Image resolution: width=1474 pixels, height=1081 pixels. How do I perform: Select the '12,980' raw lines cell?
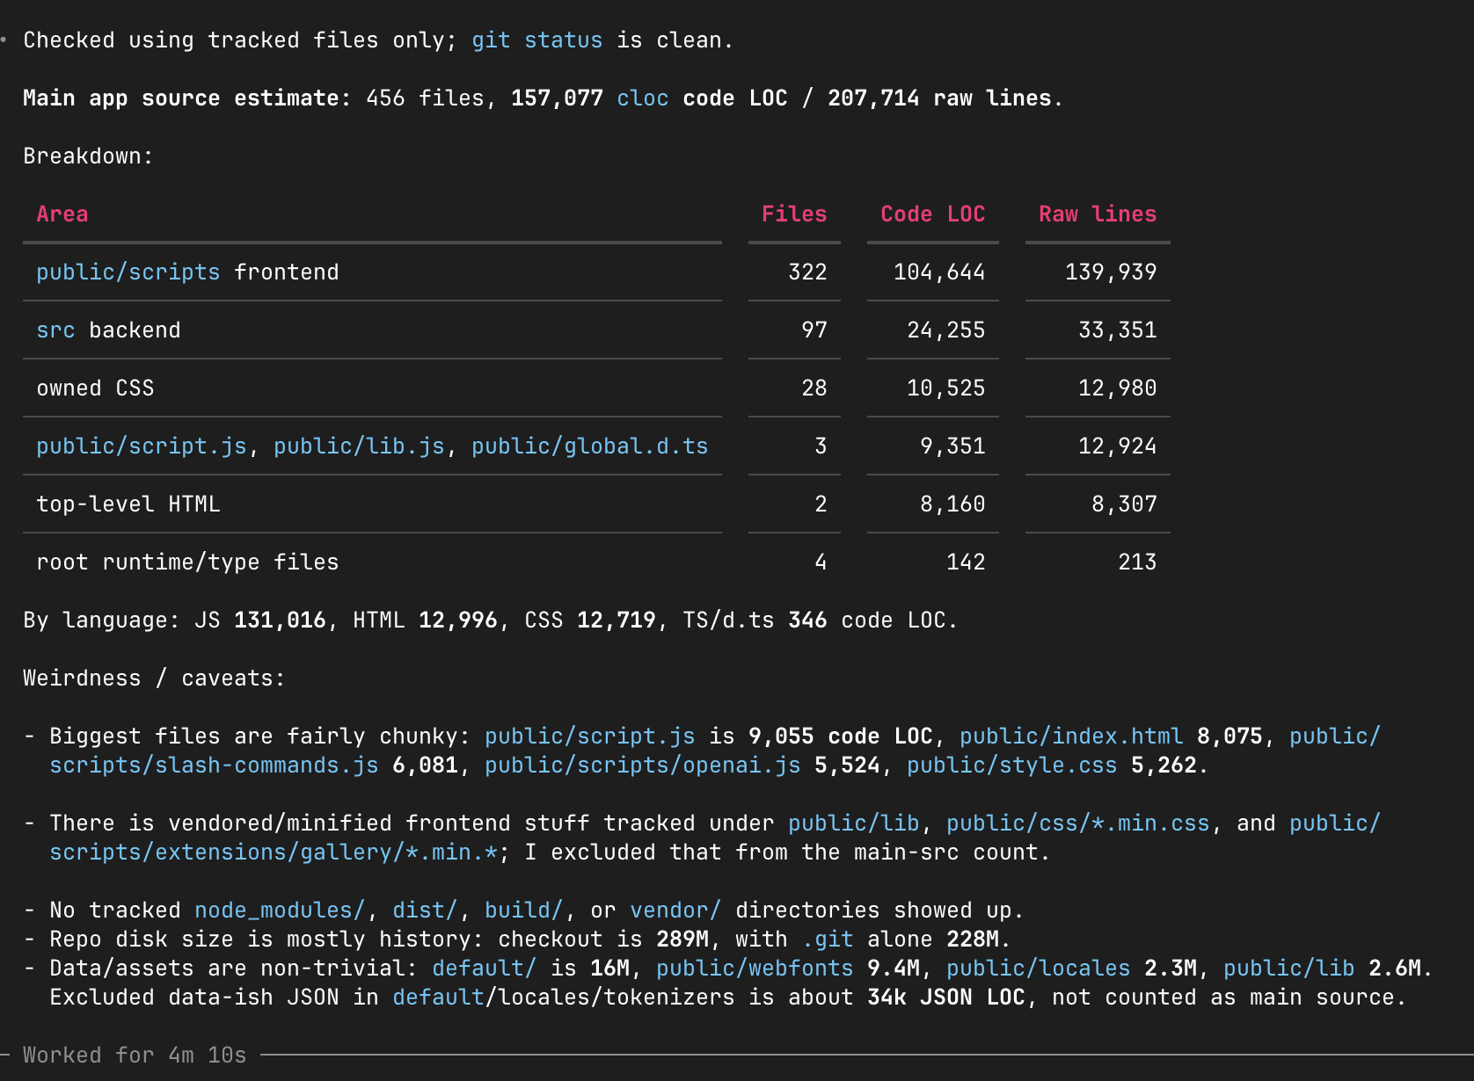(x=1118, y=388)
